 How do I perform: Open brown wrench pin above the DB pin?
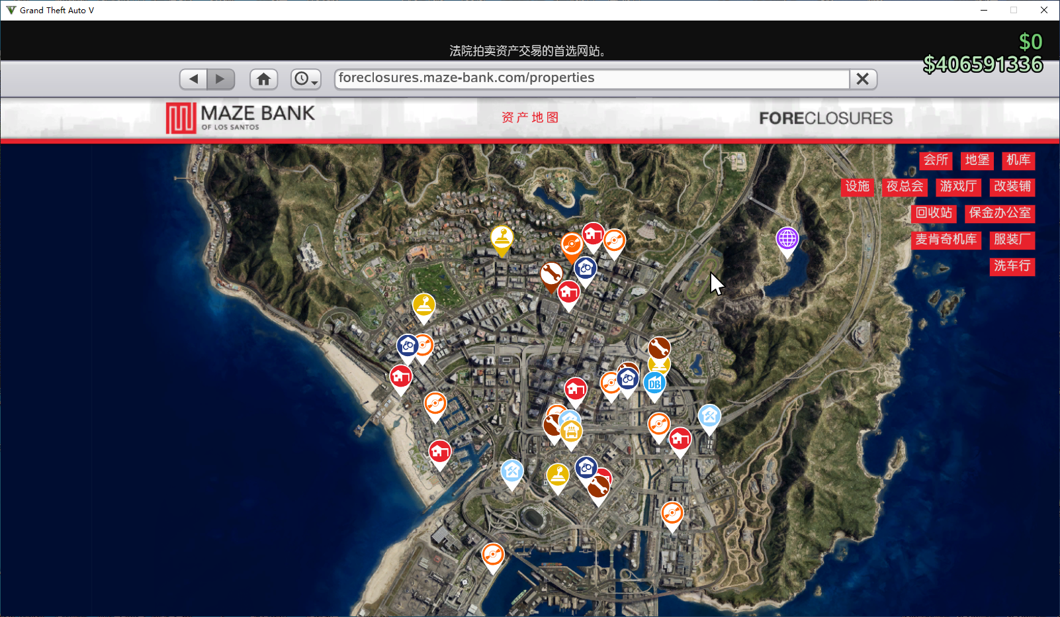659,349
